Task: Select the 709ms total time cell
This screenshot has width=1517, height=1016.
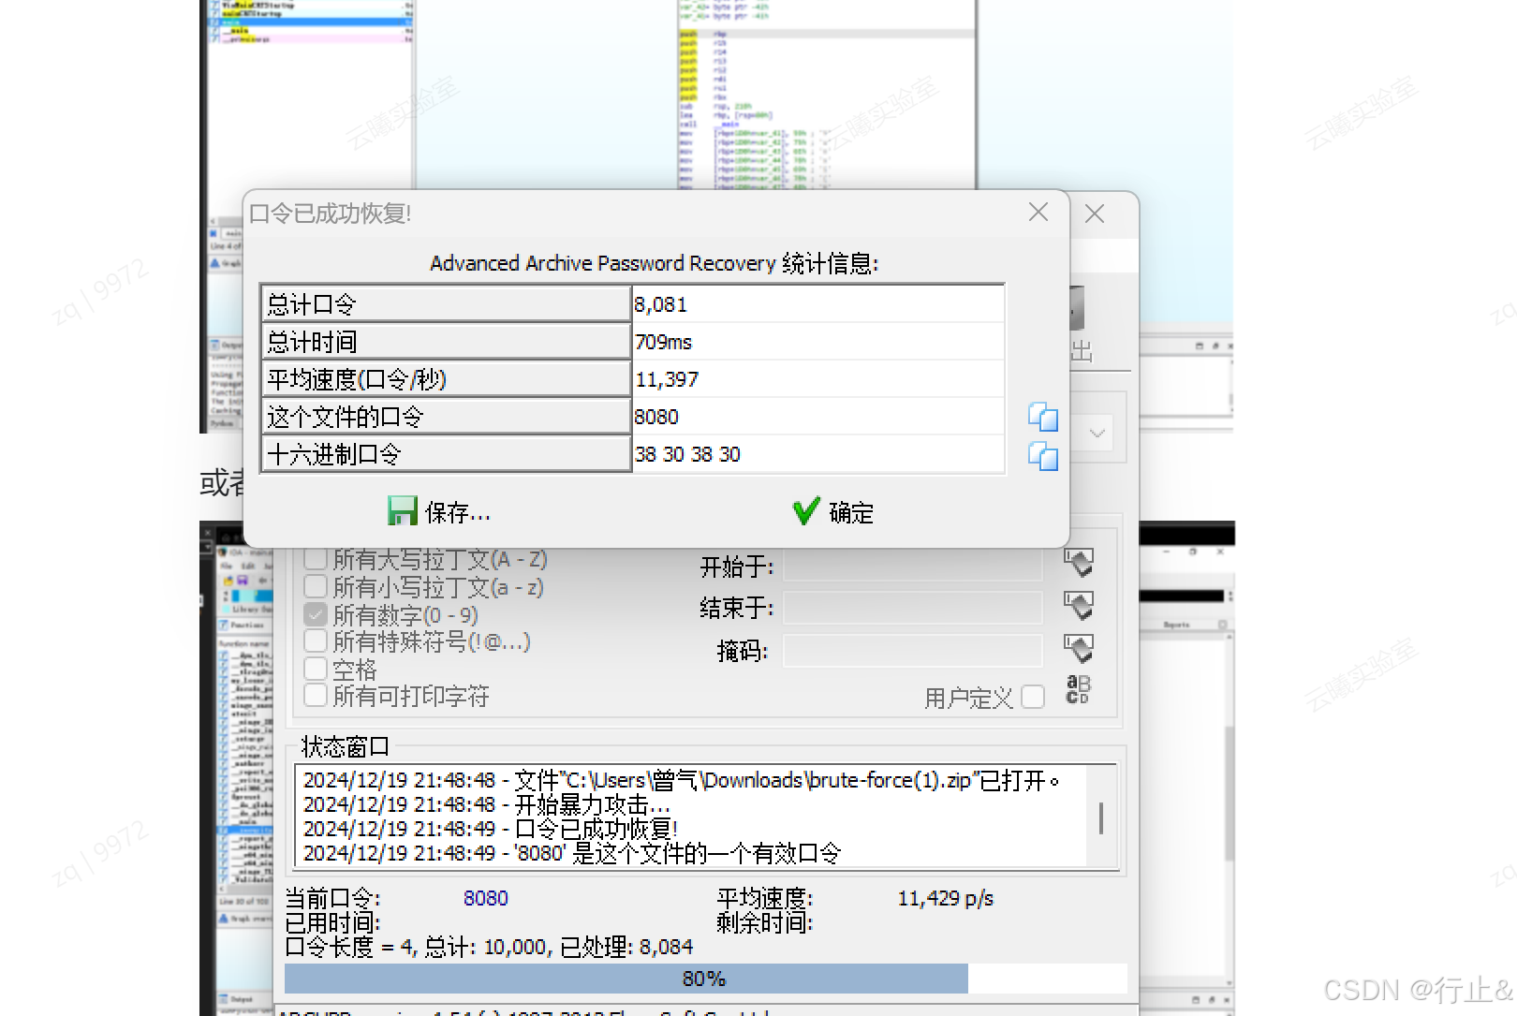Action: click(818, 342)
